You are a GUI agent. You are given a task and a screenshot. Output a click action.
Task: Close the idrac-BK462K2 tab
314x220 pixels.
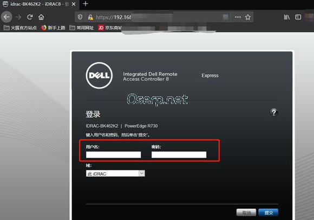(x=74, y=4)
